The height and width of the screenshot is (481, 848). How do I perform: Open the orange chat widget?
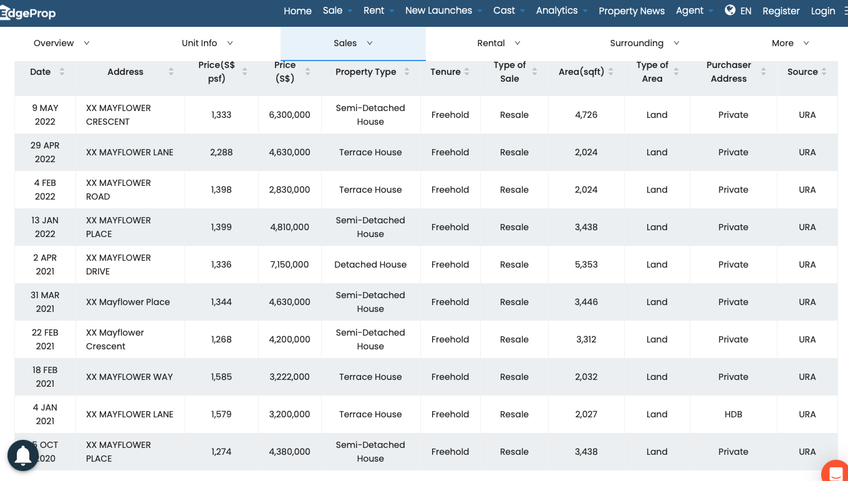pos(836,472)
